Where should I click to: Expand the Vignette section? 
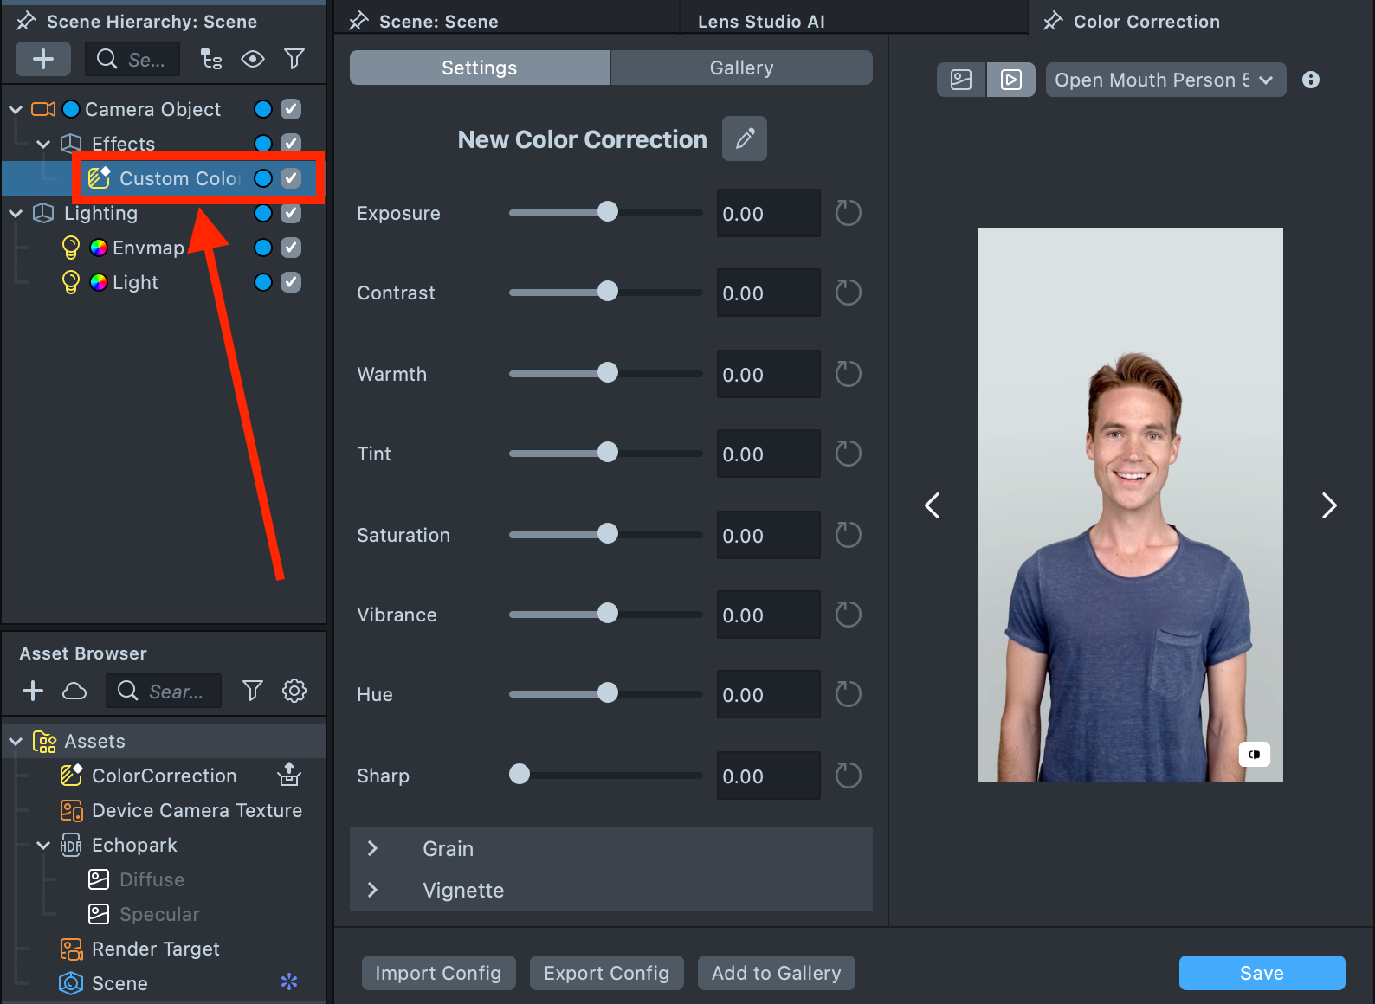(373, 890)
